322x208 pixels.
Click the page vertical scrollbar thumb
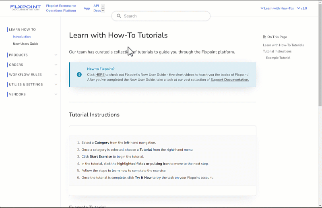click(320, 55)
